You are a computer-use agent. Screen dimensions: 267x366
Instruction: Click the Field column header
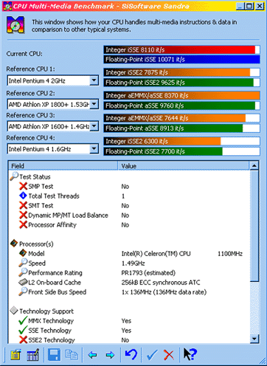[64, 166]
